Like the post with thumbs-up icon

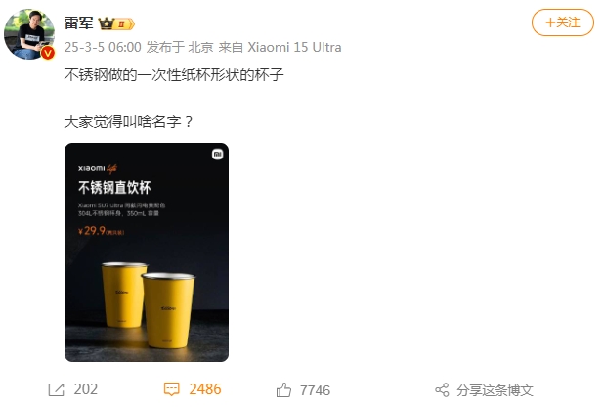[283, 389]
